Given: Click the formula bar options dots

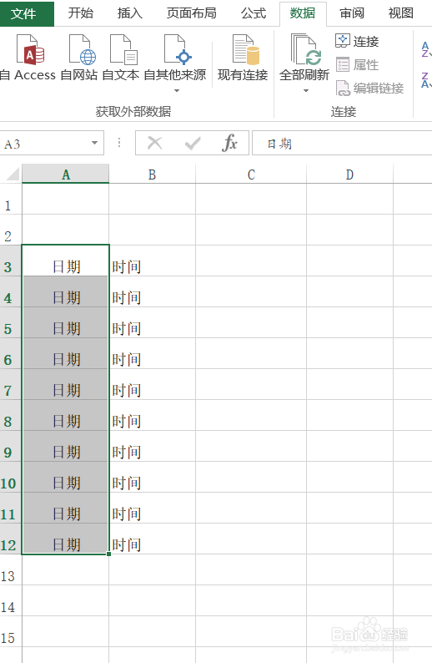Looking at the screenshot, I should coord(119,143).
